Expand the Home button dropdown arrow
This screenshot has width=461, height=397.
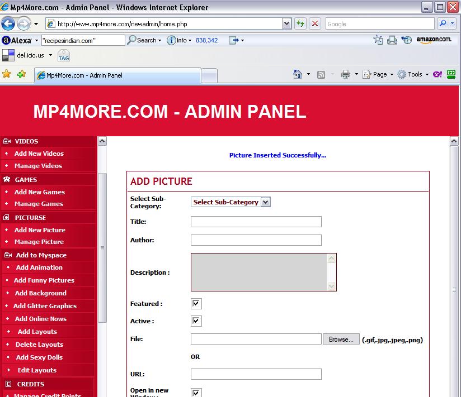point(308,74)
